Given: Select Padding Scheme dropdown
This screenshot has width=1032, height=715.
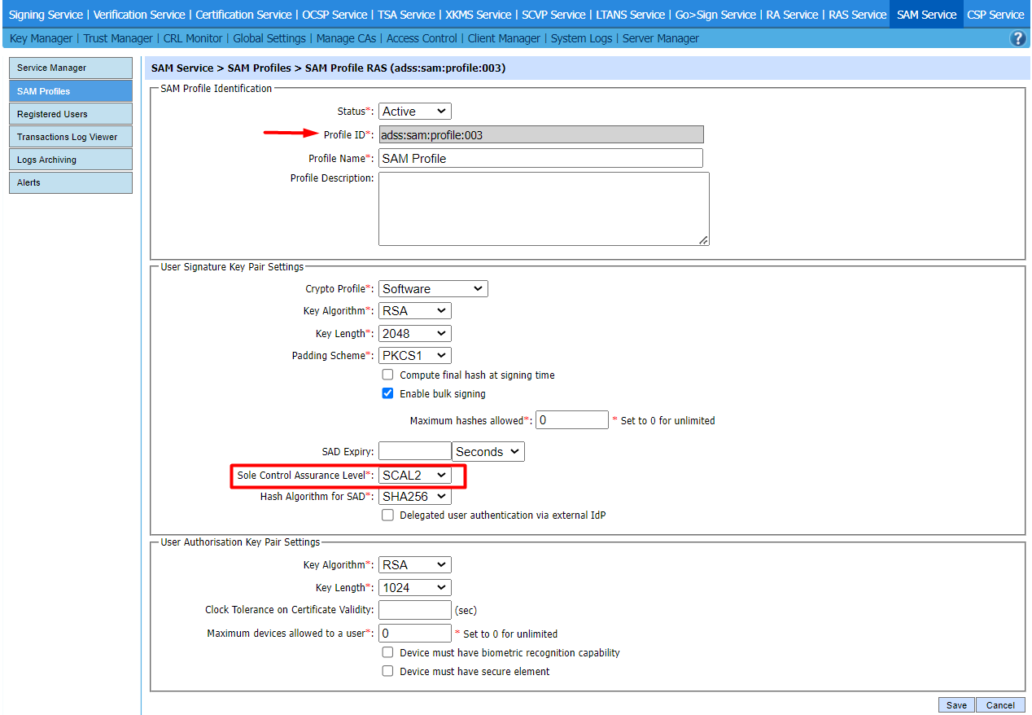Looking at the screenshot, I should tap(414, 356).
